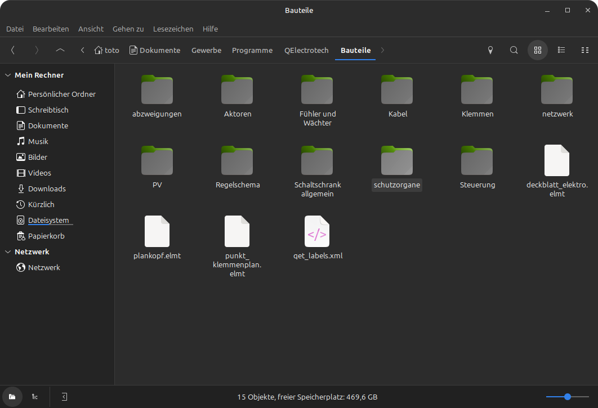Viewport: 598px width, 408px height.
Task: Go back using the left arrow
Action: [x=13, y=50]
